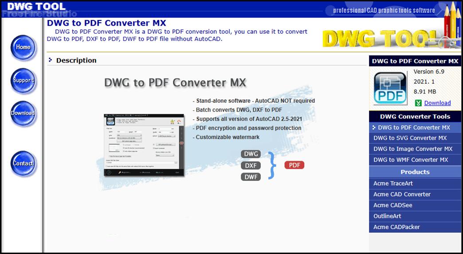
Task: Open DWG to Image Converter MX
Action: [x=415, y=149]
